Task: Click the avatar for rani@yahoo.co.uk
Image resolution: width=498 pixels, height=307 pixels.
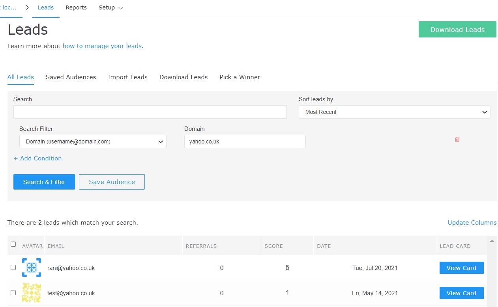Action: coord(32,267)
